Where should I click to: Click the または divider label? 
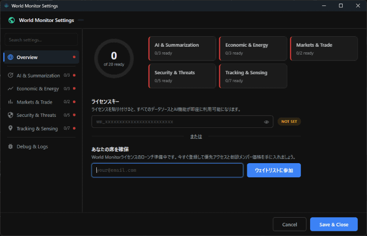tap(196, 137)
